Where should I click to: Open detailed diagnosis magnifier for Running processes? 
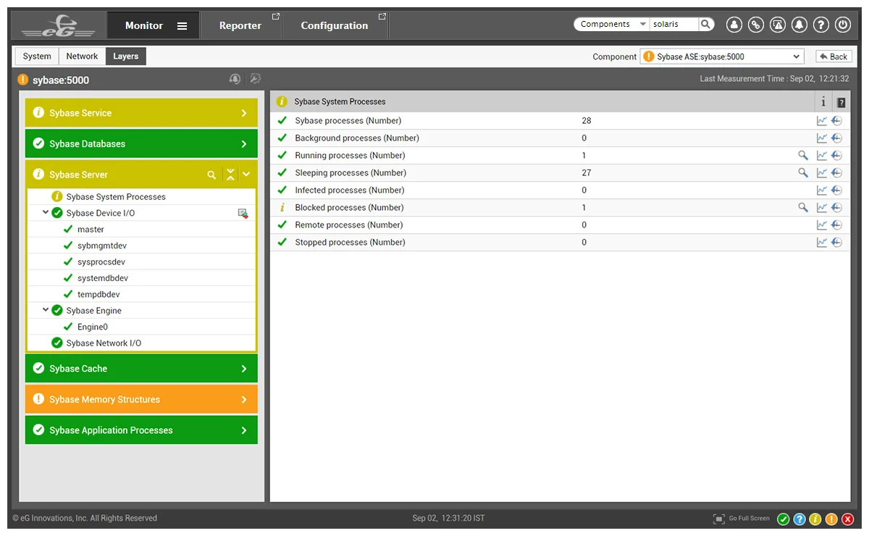tap(803, 155)
